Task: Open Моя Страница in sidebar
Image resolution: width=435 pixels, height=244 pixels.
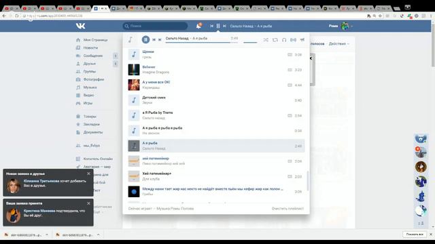Action: tap(95, 40)
